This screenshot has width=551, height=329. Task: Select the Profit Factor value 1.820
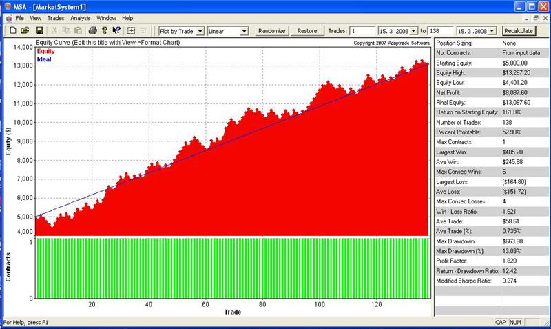pyautogui.click(x=510, y=261)
